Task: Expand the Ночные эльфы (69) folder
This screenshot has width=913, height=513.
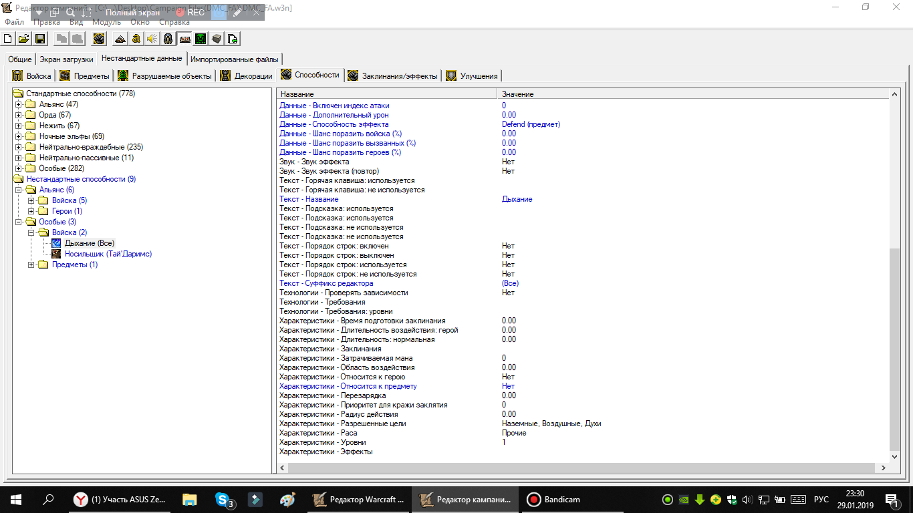Action: point(19,136)
